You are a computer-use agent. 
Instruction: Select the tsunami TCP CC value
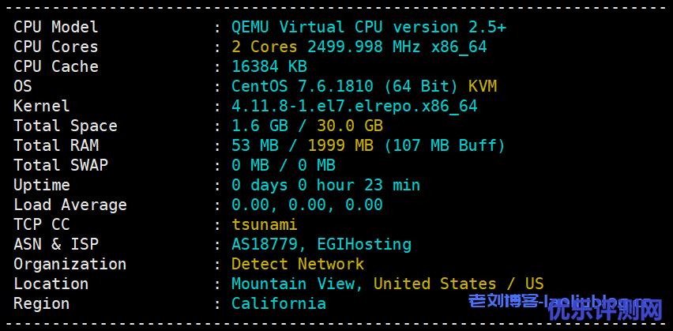click(x=265, y=224)
